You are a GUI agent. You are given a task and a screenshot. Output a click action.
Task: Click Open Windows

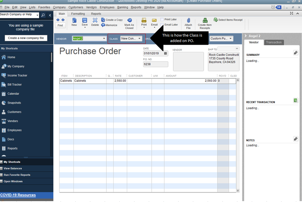(13, 181)
